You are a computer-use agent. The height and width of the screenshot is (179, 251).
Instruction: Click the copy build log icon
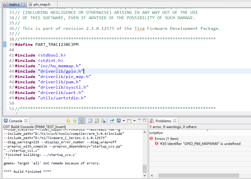[x=90, y=121]
